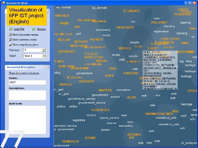Select the ARTEMIS document label
This screenshot has width=198, height=148.
click(134, 135)
